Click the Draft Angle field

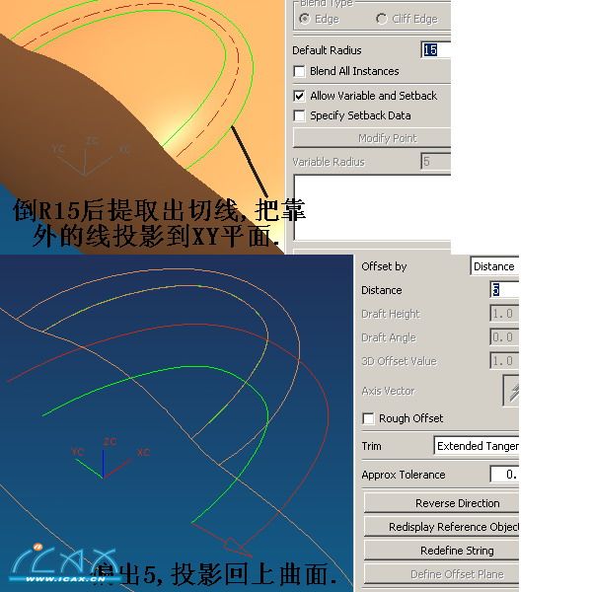pyautogui.click(x=504, y=337)
